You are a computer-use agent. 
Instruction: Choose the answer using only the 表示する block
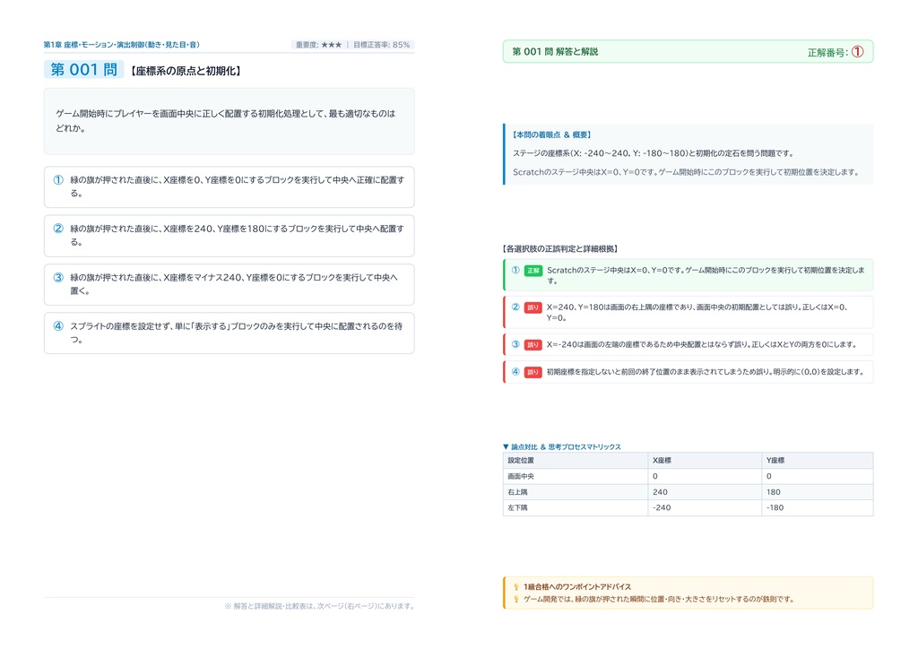pos(229,333)
